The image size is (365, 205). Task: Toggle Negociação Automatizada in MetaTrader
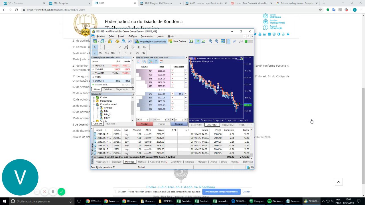coord(151,41)
